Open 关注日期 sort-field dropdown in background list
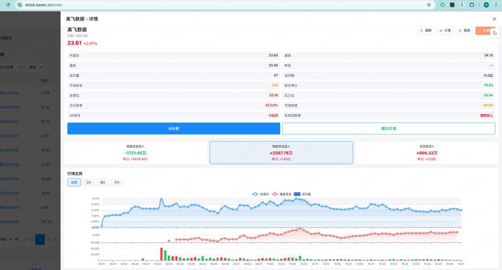 [x=11, y=67]
